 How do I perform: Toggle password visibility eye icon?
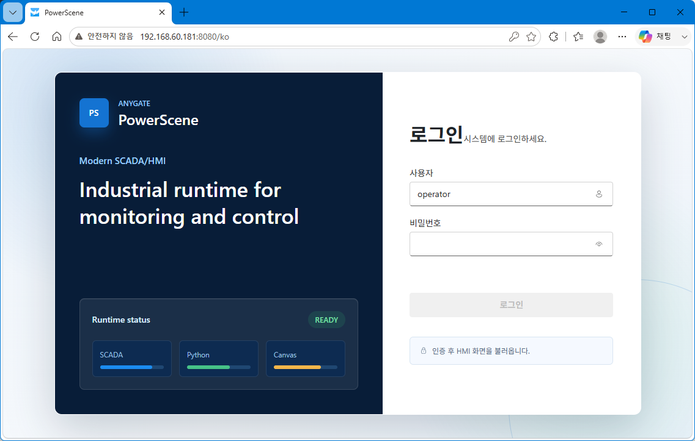point(599,244)
